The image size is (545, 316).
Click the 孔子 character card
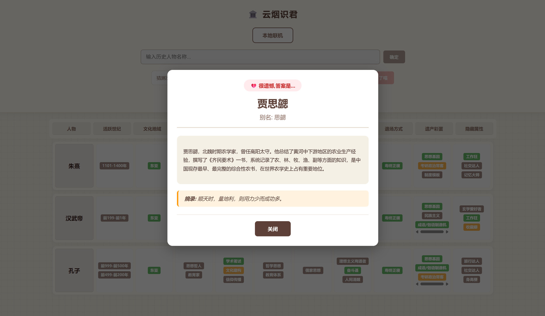pyautogui.click(x=74, y=271)
